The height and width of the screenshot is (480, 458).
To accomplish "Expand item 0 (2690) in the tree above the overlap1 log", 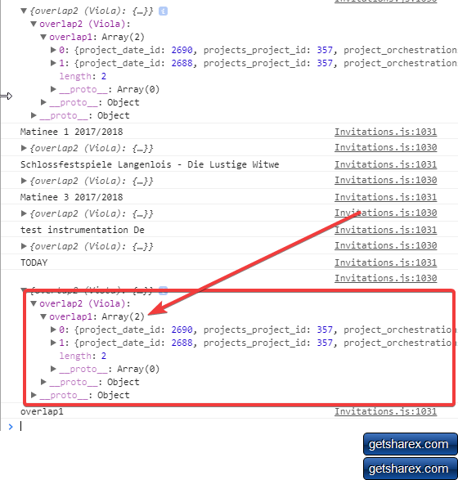I will (53, 330).
